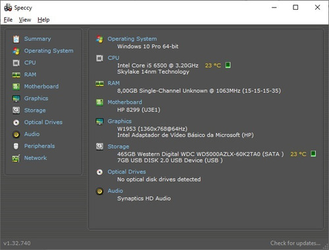The width and height of the screenshot is (329, 250).
Task: Click the Network card icon in sidebar
Action: tap(16, 158)
